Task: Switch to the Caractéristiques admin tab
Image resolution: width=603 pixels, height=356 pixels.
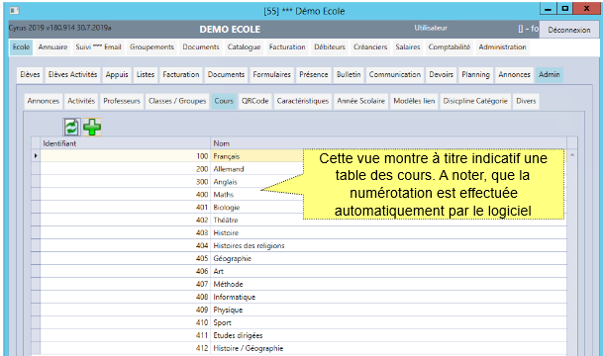Action: coord(303,101)
